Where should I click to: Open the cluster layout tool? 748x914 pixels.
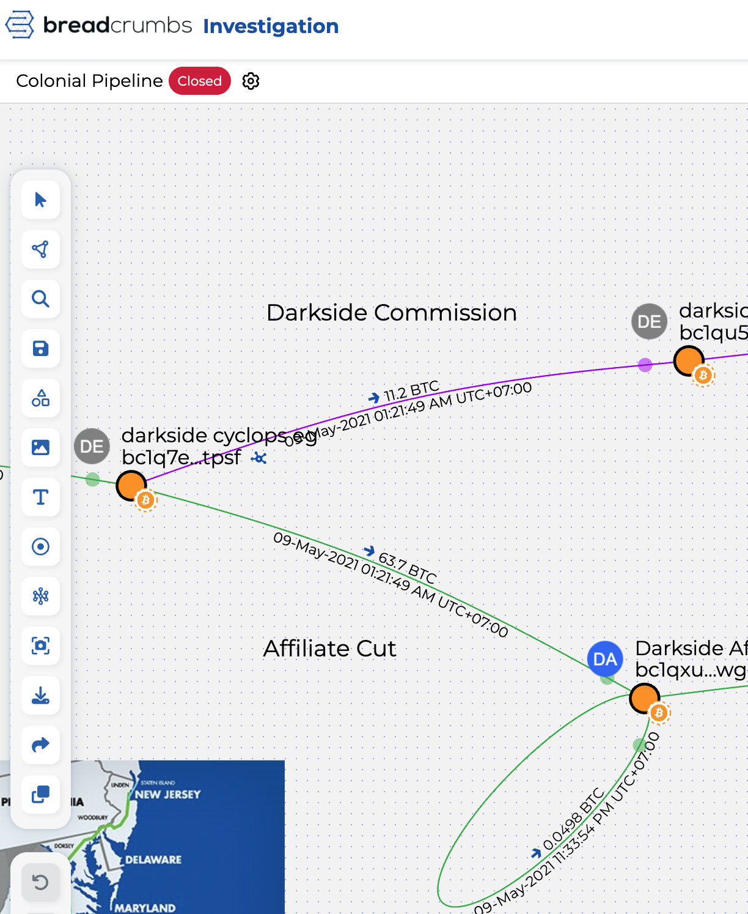(x=40, y=596)
